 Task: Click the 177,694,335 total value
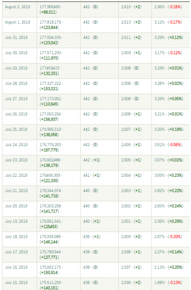(x=50, y=38)
